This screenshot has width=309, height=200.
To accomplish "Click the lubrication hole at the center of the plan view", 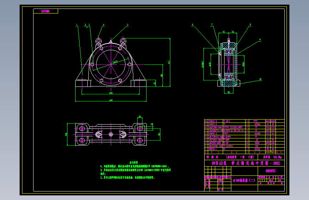I will point(111,135).
